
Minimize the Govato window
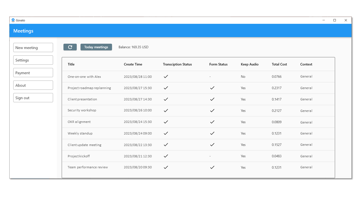pos(323,20)
